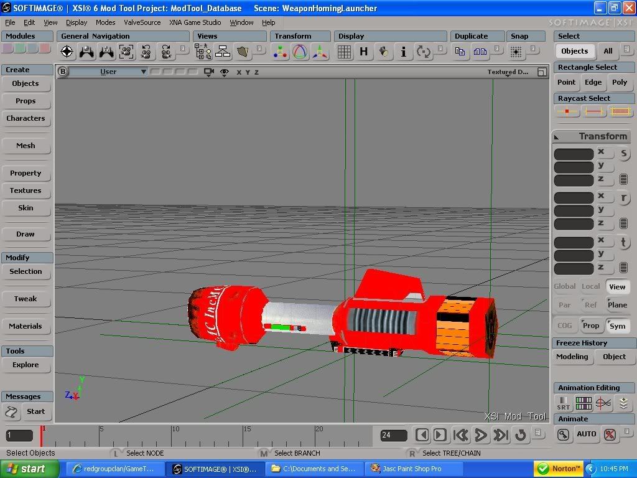
Task: Open the Modes menu
Action: pyautogui.click(x=105, y=22)
